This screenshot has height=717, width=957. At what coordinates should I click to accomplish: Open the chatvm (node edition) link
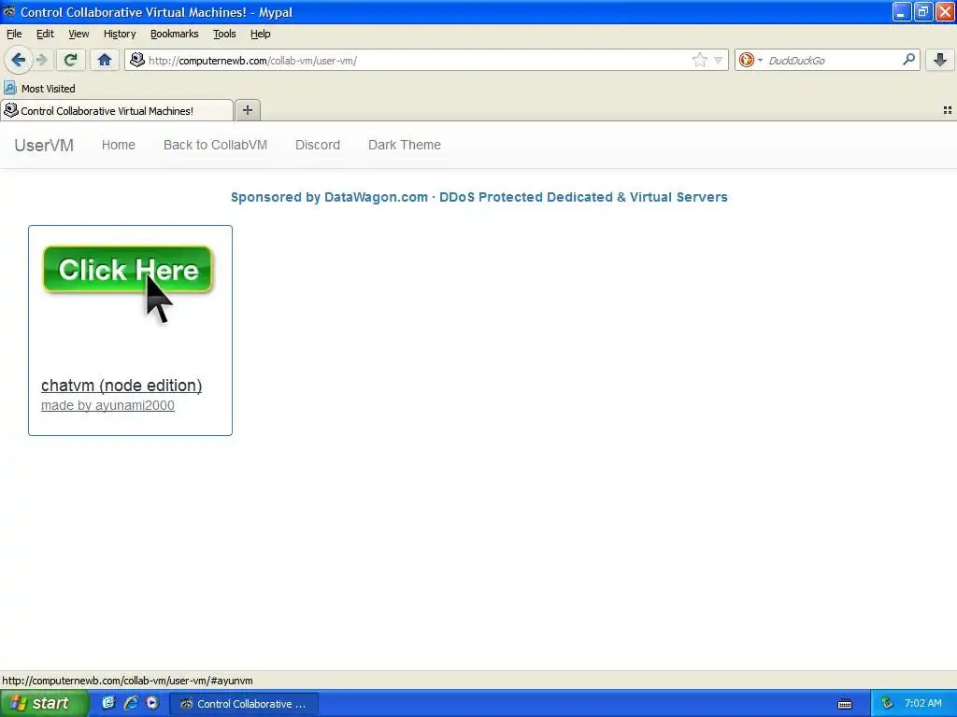(121, 386)
